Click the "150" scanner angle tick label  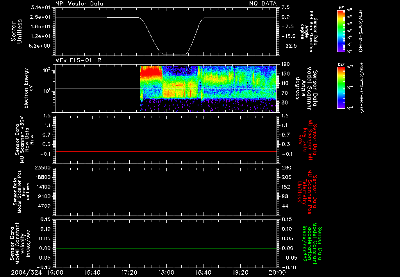(286, 74)
